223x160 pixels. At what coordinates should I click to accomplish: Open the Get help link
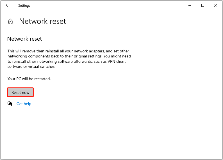24,104
